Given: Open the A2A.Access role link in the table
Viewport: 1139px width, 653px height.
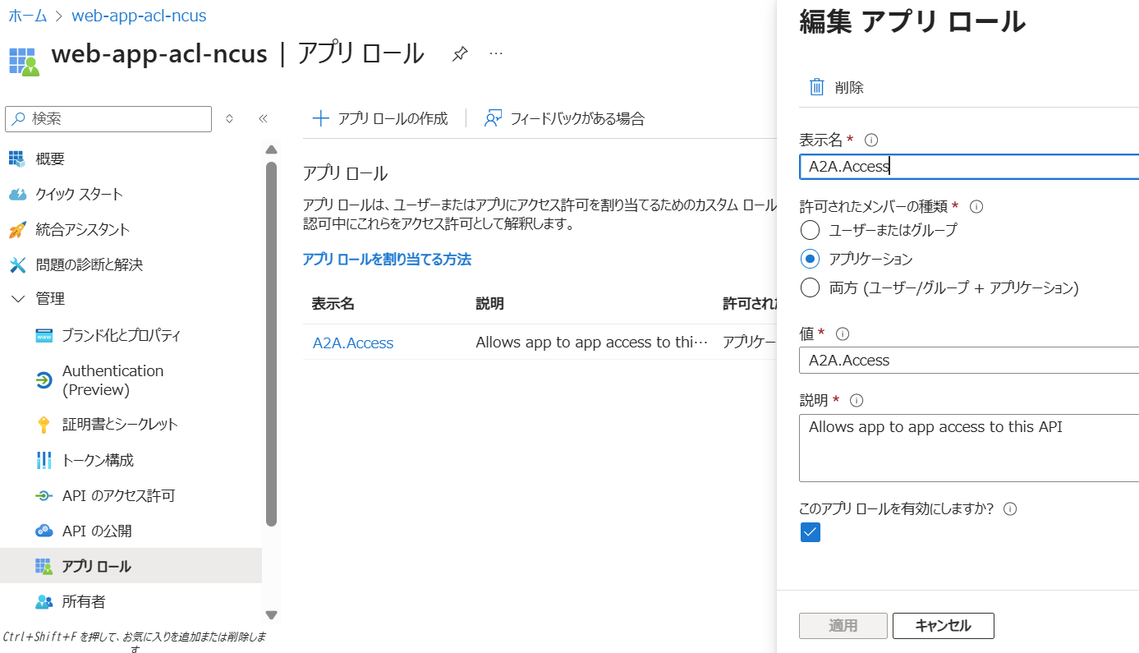Looking at the screenshot, I should coord(353,343).
